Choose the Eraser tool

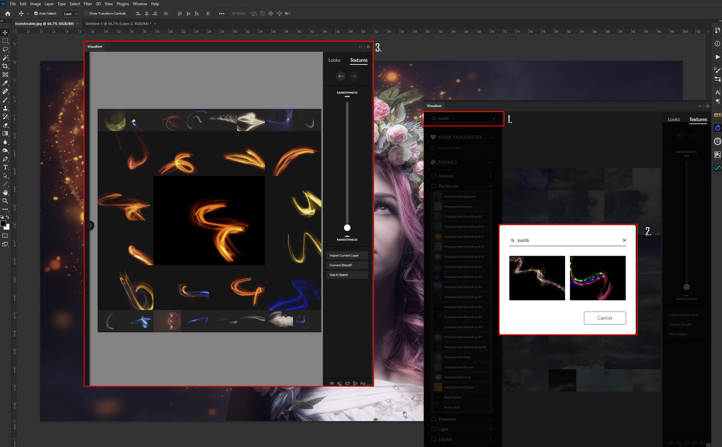5,125
